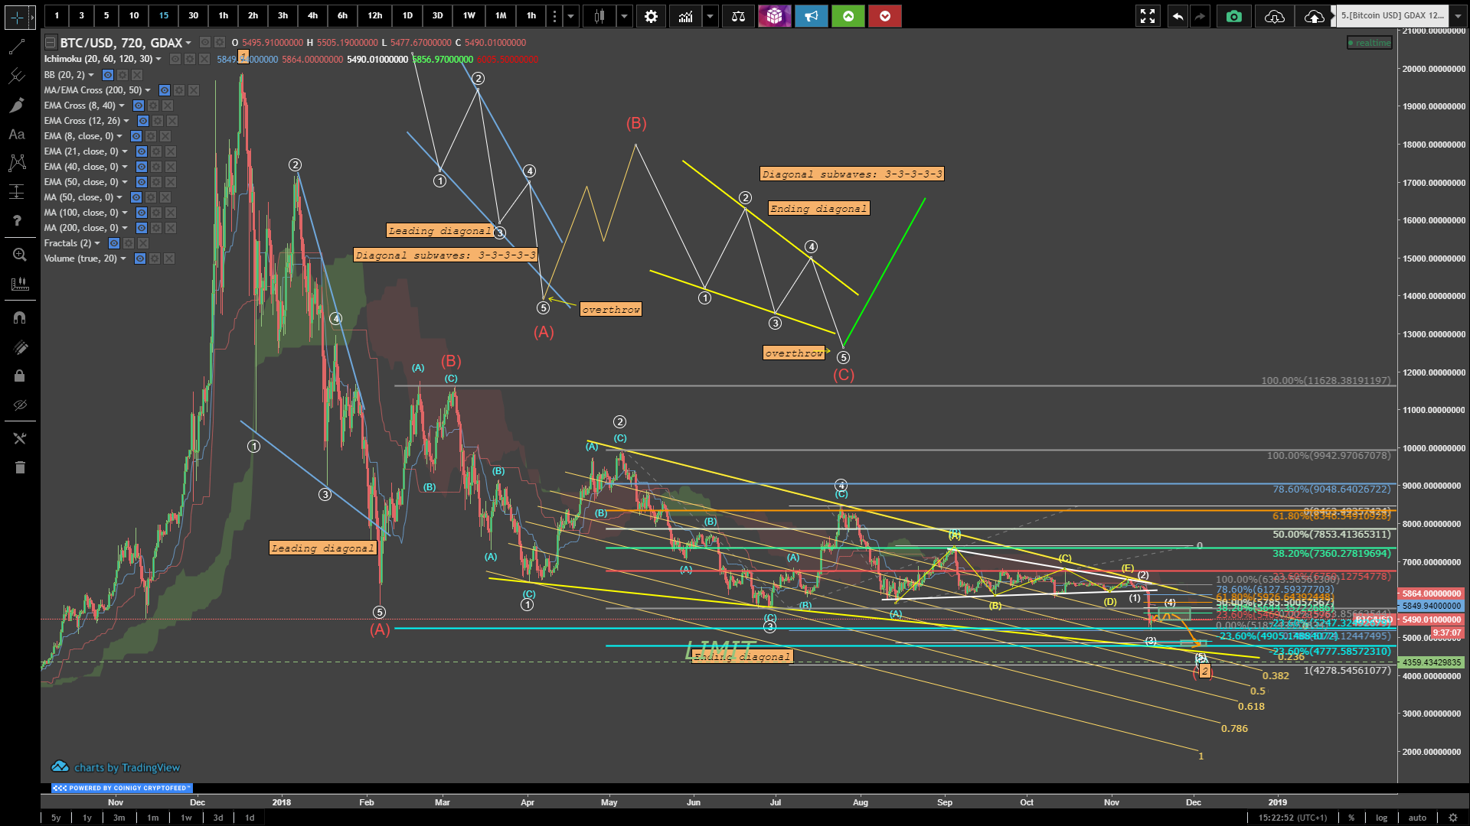The width and height of the screenshot is (1470, 826).
Task: Take a chart snapshot with camera icon
Action: (1233, 16)
